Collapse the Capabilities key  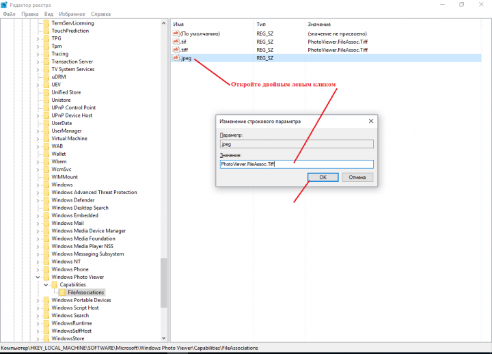pos(46,285)
